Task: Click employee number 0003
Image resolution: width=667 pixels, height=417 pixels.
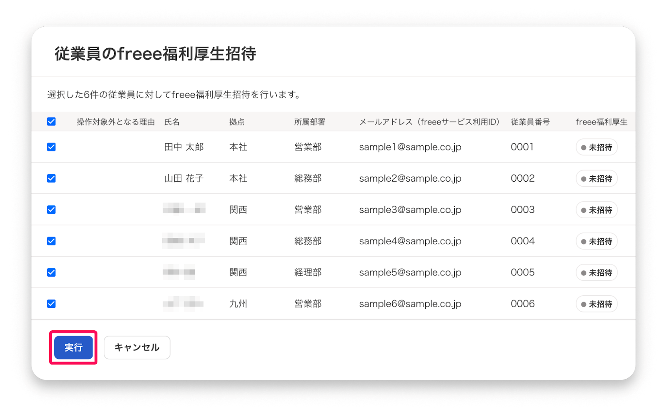Action: [523, 210]
